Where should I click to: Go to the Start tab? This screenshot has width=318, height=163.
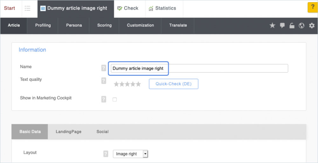[10, 8]
